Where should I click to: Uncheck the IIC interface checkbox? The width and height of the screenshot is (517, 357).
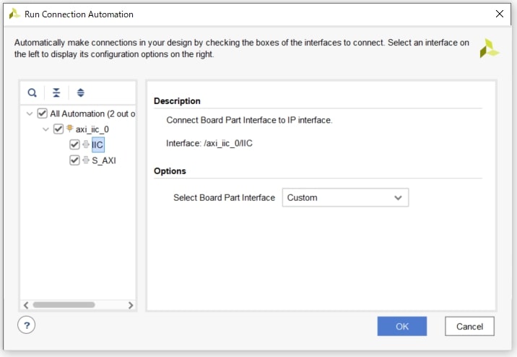74,145
